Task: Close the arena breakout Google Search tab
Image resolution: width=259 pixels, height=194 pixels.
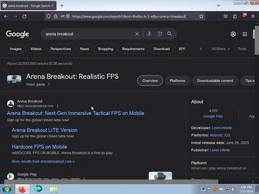Action: click(52, 6)
